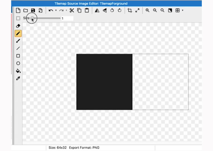Zoom in on the canvas

(x=147, y=10)
